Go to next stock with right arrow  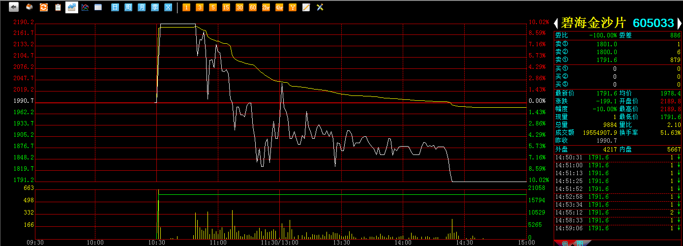coord(679,23)
